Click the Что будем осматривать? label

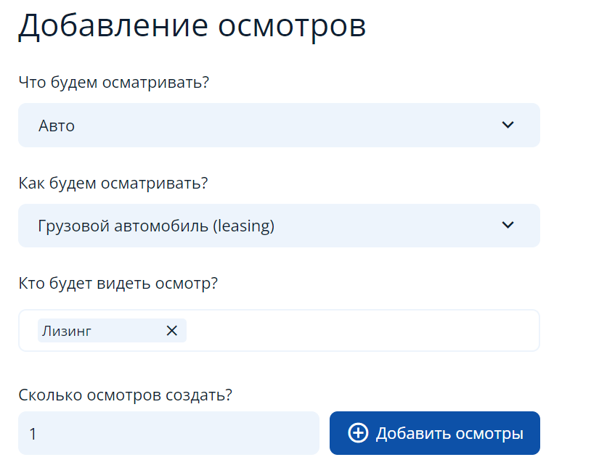[x=113, y=83]
